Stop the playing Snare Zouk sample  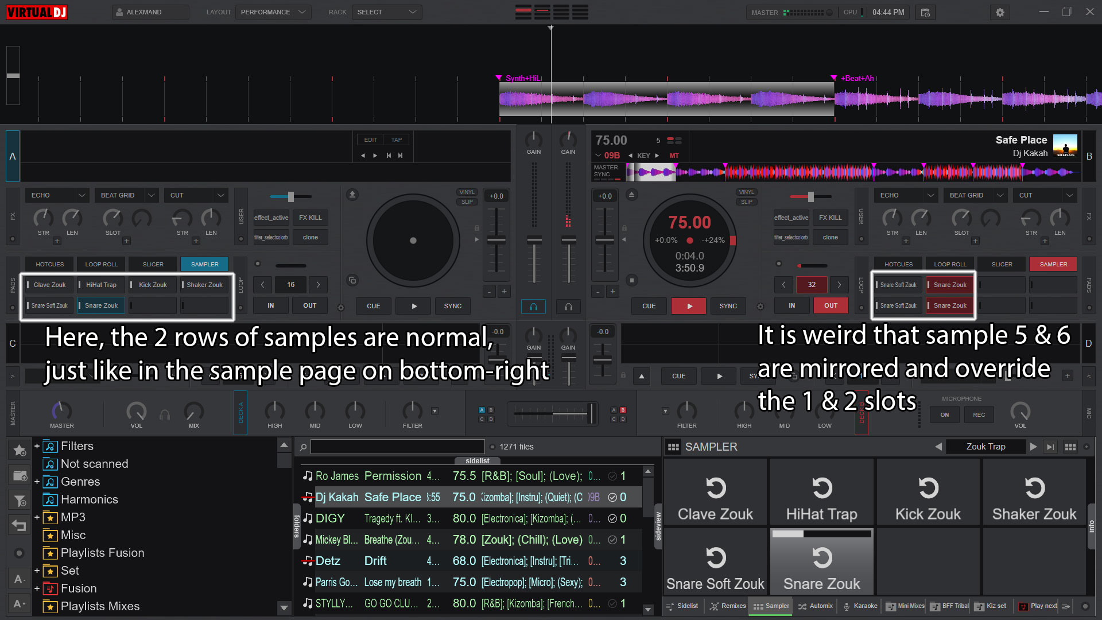pos(821,562)
